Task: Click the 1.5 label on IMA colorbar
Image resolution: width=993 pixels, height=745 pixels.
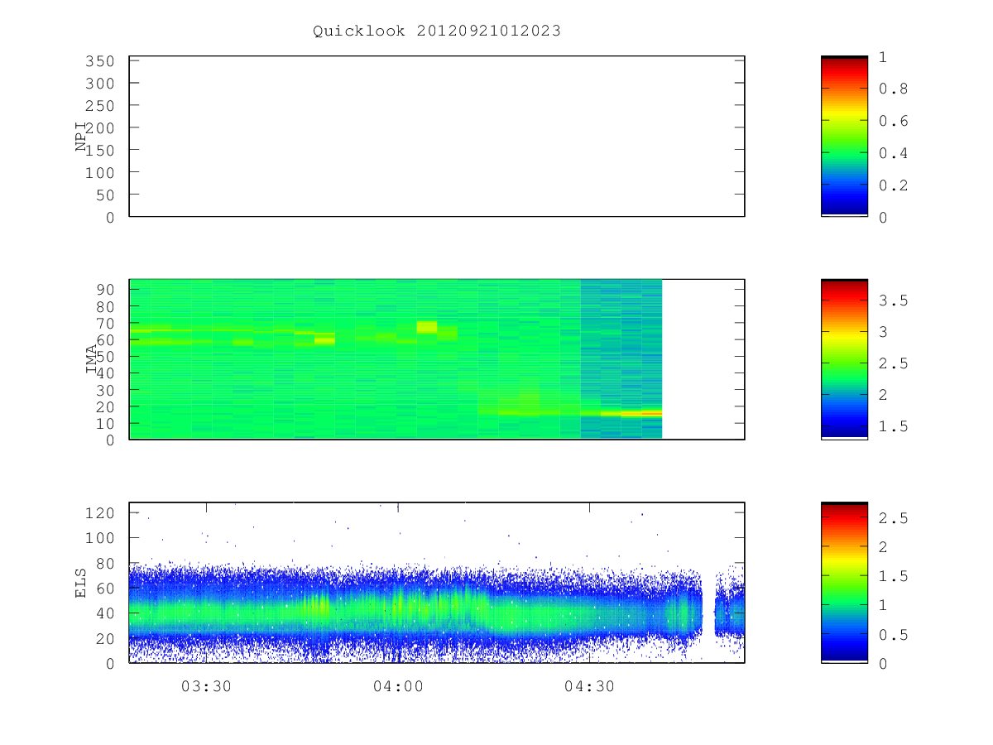Action: coord(892,426)
